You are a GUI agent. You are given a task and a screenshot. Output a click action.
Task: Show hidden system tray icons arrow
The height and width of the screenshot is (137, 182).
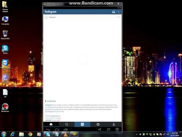point(137,134)
